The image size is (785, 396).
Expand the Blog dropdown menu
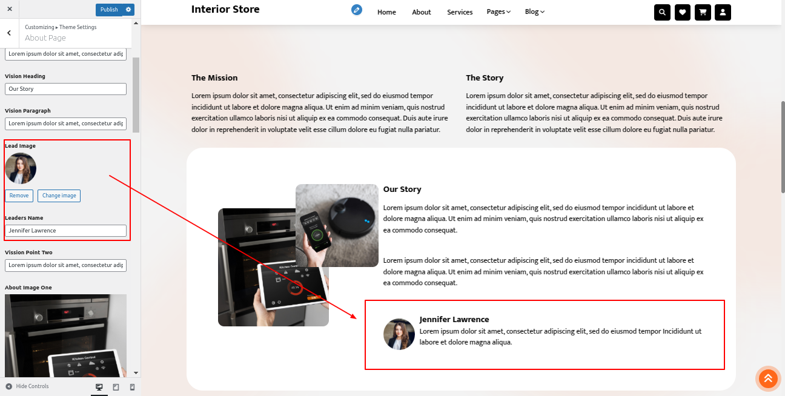pos(534,12)
